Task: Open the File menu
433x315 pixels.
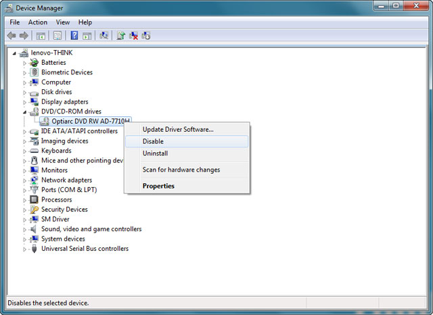Action: [x=15, y=22]
